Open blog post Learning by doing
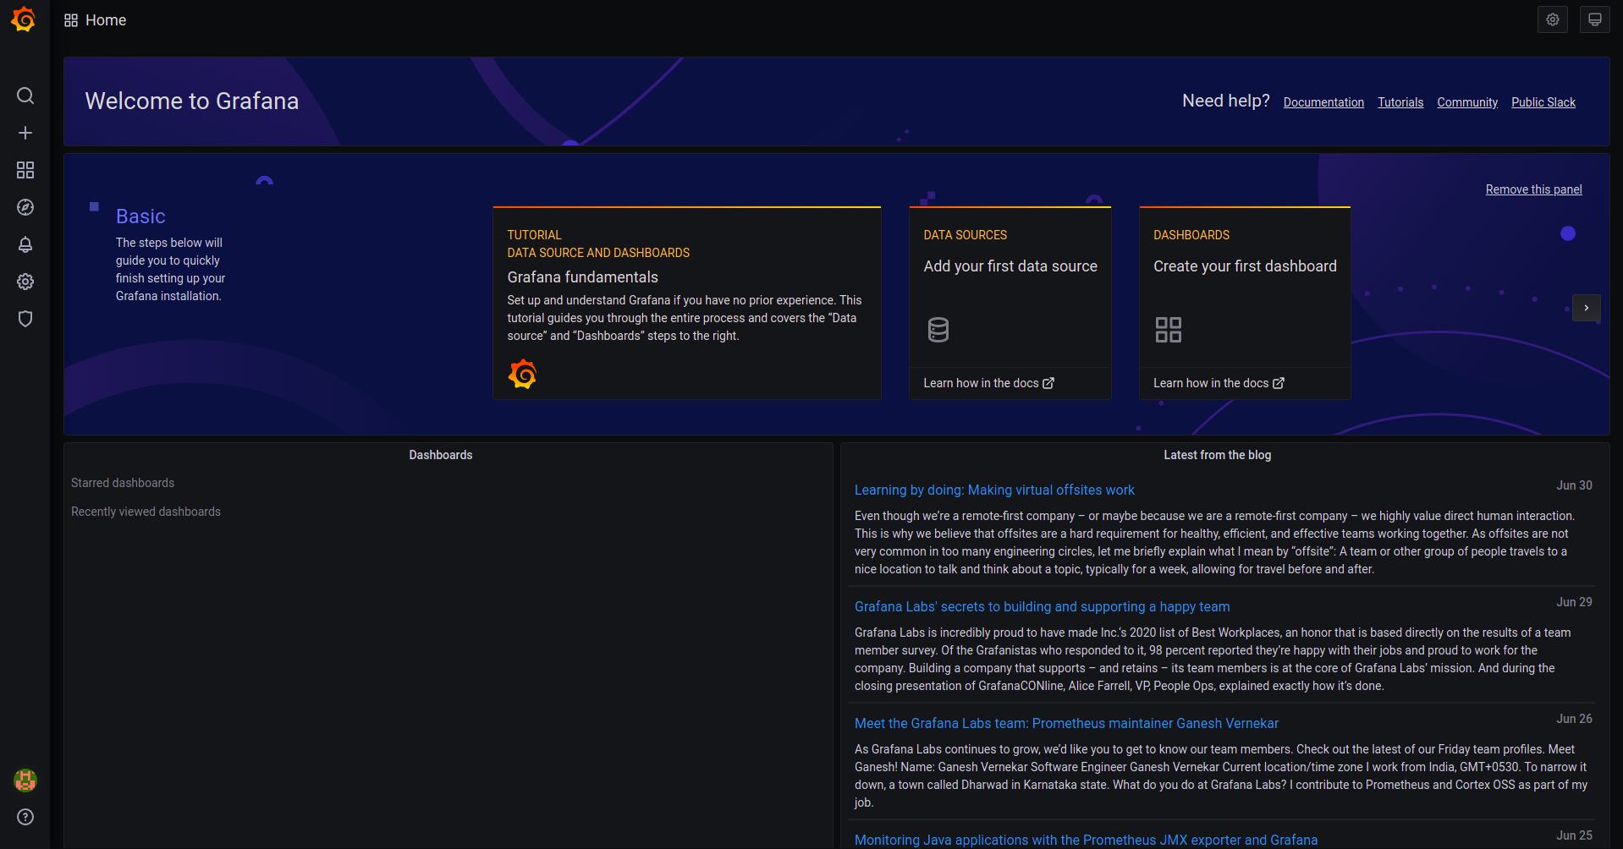This screenshot has width=1623, height=849. pyautogui.click(x=994, y=490)
